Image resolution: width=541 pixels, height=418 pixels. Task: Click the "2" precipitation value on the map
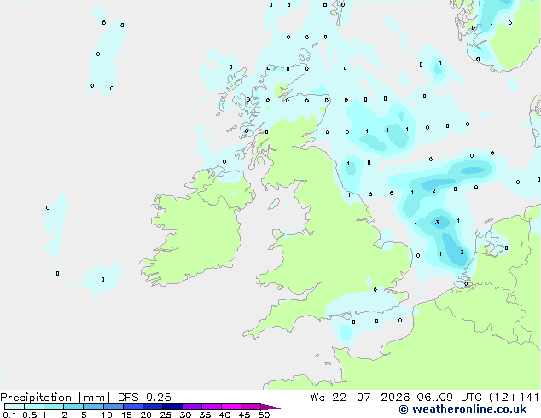click(x=433, y=191)
